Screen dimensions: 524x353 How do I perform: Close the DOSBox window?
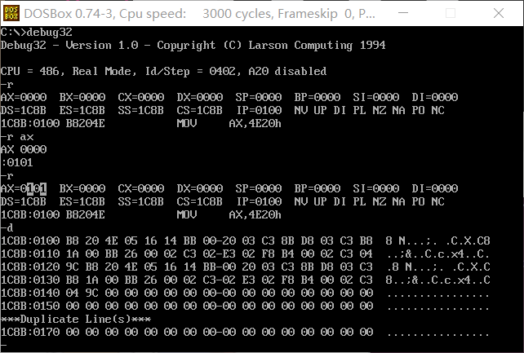pyautogui.click(x=498, y=13)
